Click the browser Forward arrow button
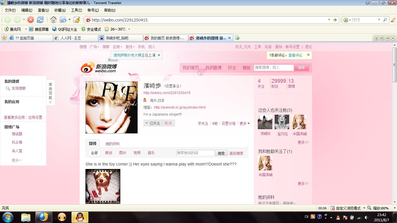This screenshot has height=223, width=397. 17,20
